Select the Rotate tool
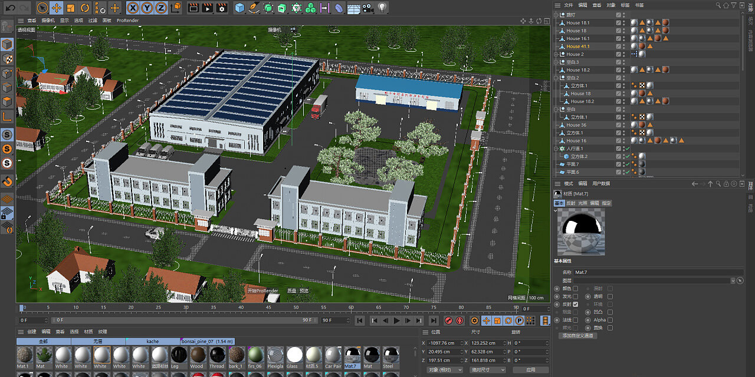Image resolution: width=755 pixels, height=377 pixels. 85,7
